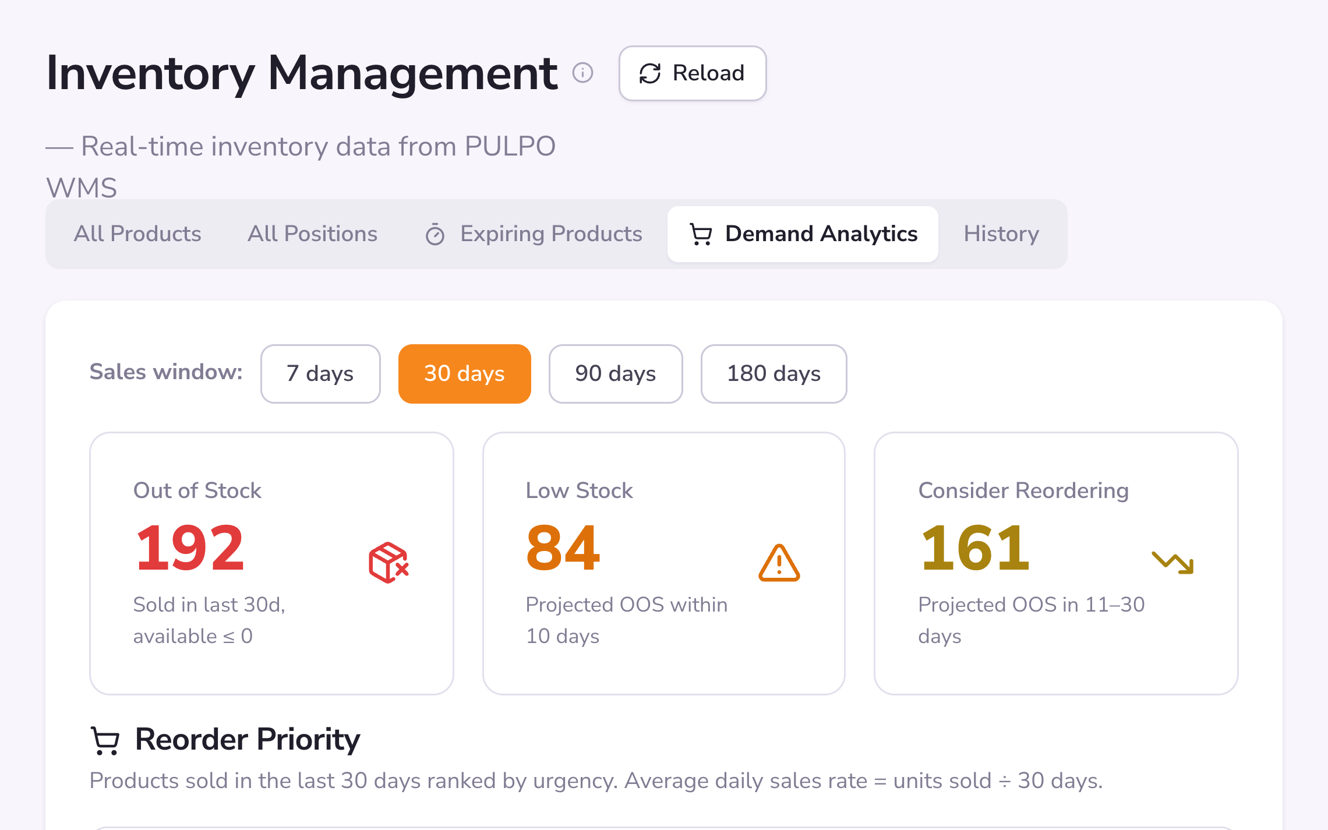Set sales window to 7 days
Viewport: 1328px width, 830px height.
(320, 373)
